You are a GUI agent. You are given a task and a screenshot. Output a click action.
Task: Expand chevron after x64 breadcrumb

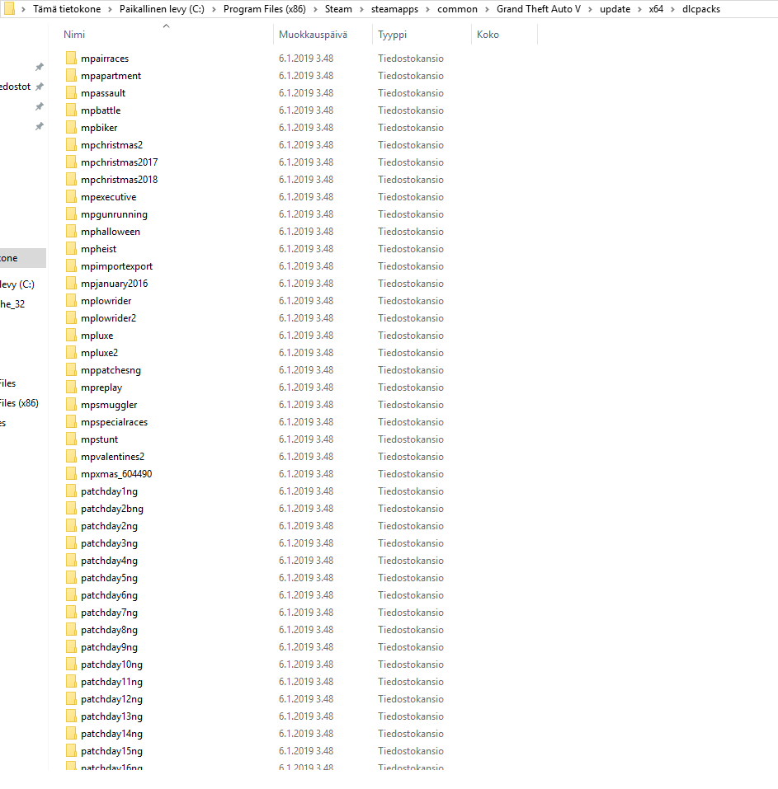point(672,9)
